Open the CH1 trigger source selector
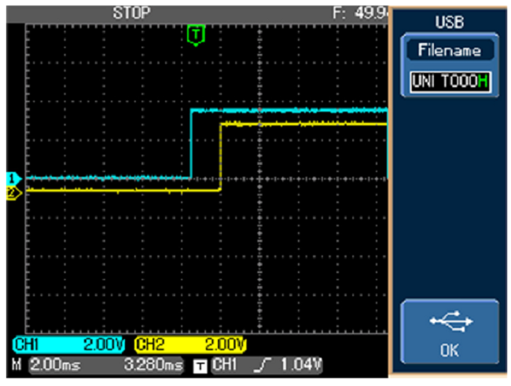This screenshot has width=511, height=386. [x=226, y=365]
